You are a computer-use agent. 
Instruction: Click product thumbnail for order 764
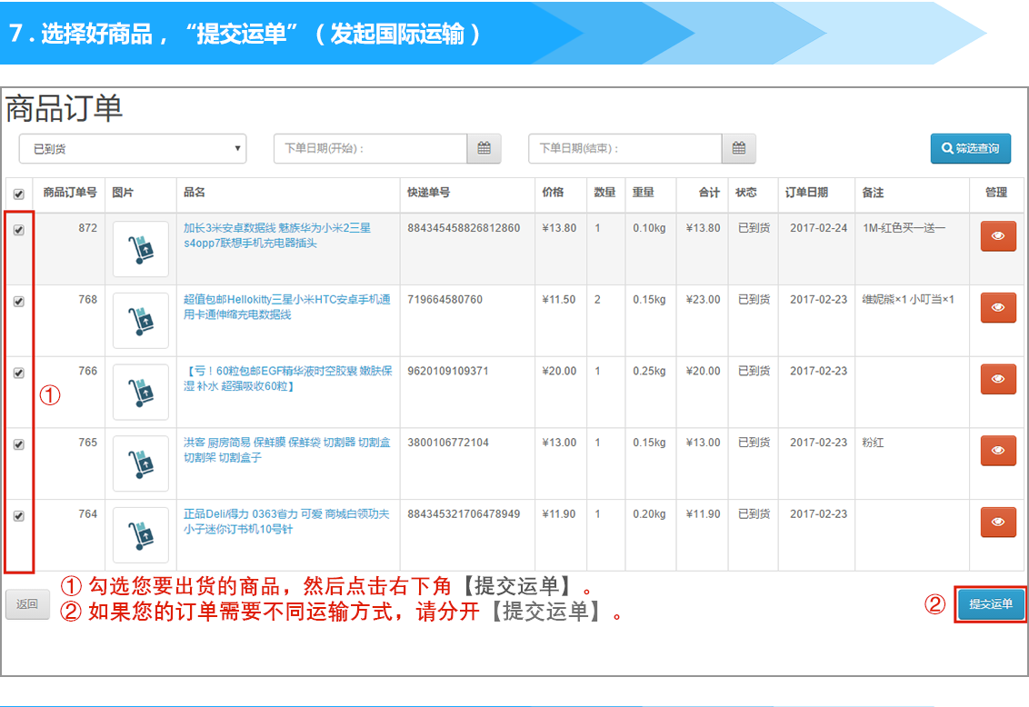coord(140,535)
